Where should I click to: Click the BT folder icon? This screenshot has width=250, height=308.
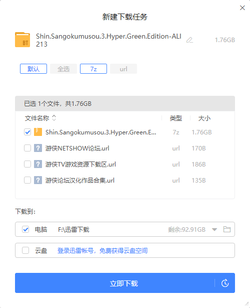22,40
